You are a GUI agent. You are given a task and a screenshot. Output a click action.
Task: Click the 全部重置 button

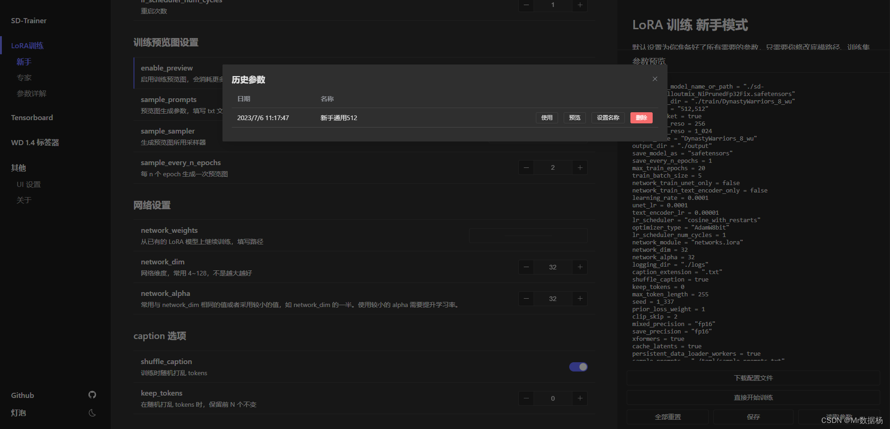[x=667, y=417]
